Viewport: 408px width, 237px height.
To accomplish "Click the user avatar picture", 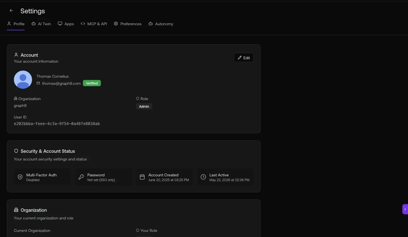I will click(23, 80).
